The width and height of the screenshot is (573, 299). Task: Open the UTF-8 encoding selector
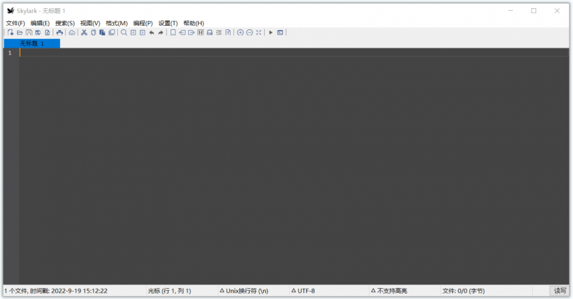point(303,291)
